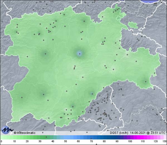Screen dimensions: 167x145
Task: Click the 60 label on the wind scale
Action: pos(78,141)
